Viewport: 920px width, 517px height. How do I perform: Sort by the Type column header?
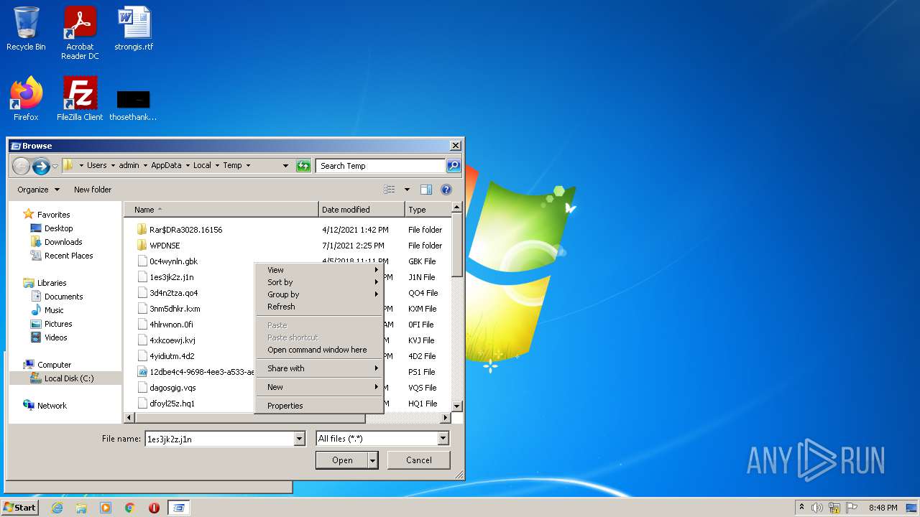tap(428, 210)
